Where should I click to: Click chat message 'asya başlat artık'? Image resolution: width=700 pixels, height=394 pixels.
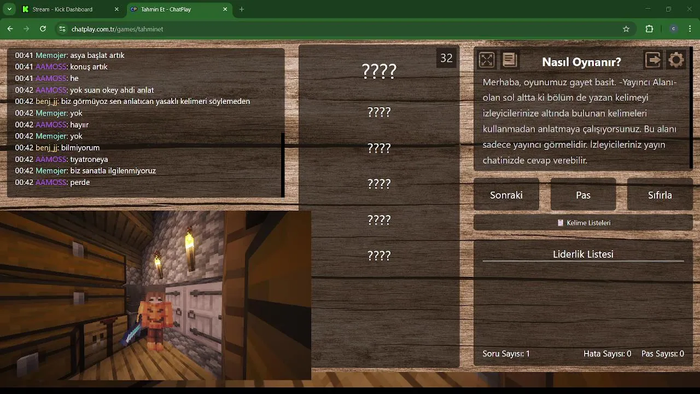[97, 55]
